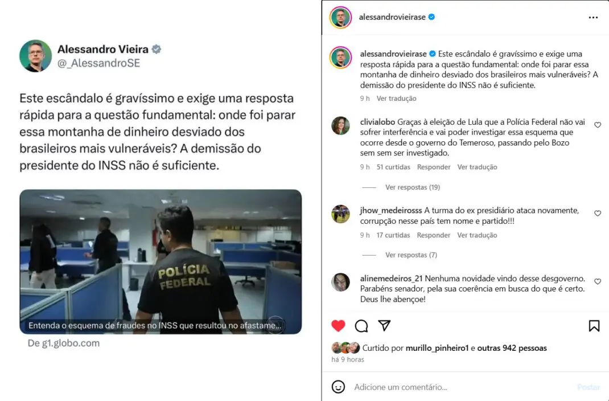Expand Ver respostas (7) replies
The width and height of the screenshot is (609, 401).
point(411,255)
